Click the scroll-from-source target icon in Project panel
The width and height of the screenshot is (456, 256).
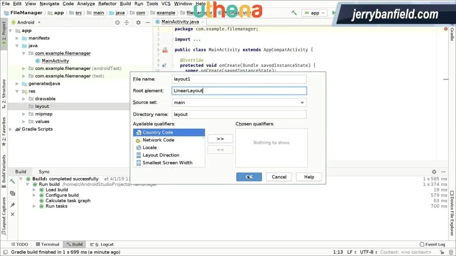(x=117, y=23)
